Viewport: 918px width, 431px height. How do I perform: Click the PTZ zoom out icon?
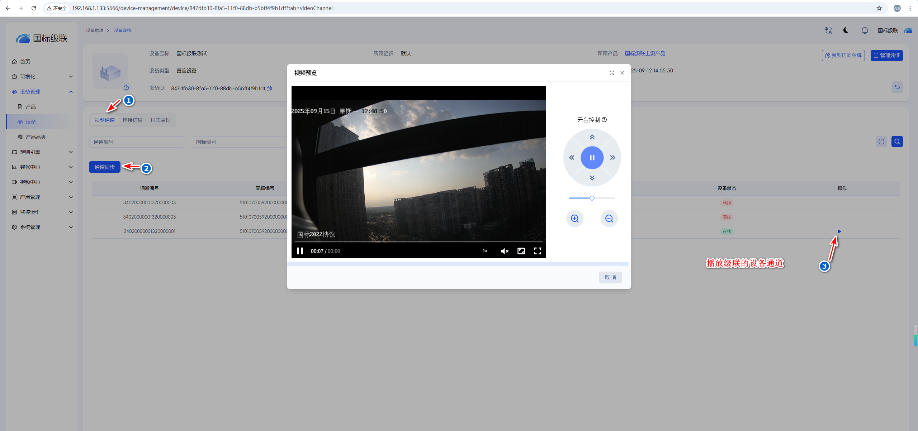click(609, 219)
